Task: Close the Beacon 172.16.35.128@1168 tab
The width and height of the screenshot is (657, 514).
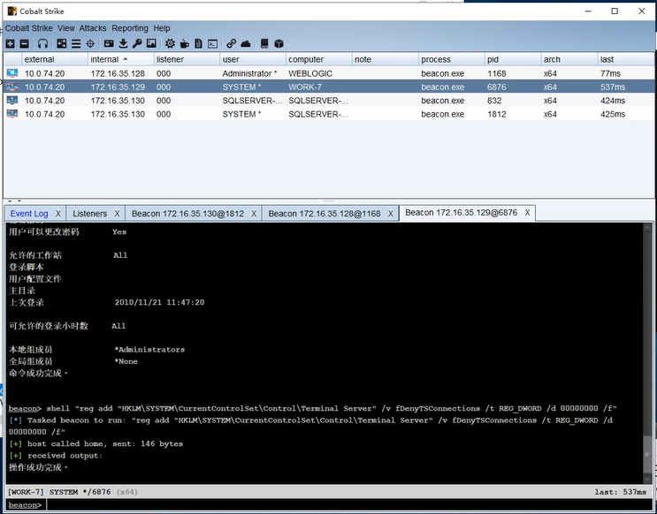Action: pos(391,214)
